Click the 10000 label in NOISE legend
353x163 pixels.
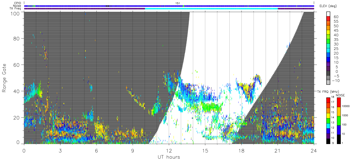(346, 106)
